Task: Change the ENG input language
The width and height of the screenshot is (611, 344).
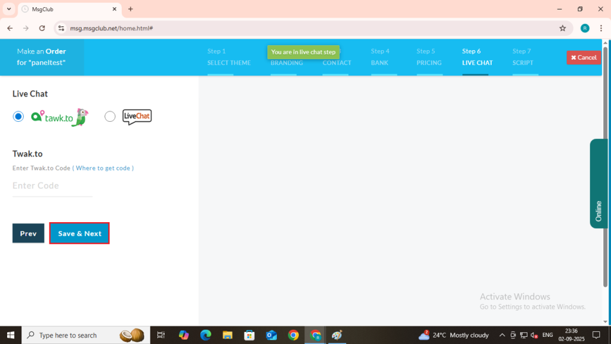Action: [548, 335]
